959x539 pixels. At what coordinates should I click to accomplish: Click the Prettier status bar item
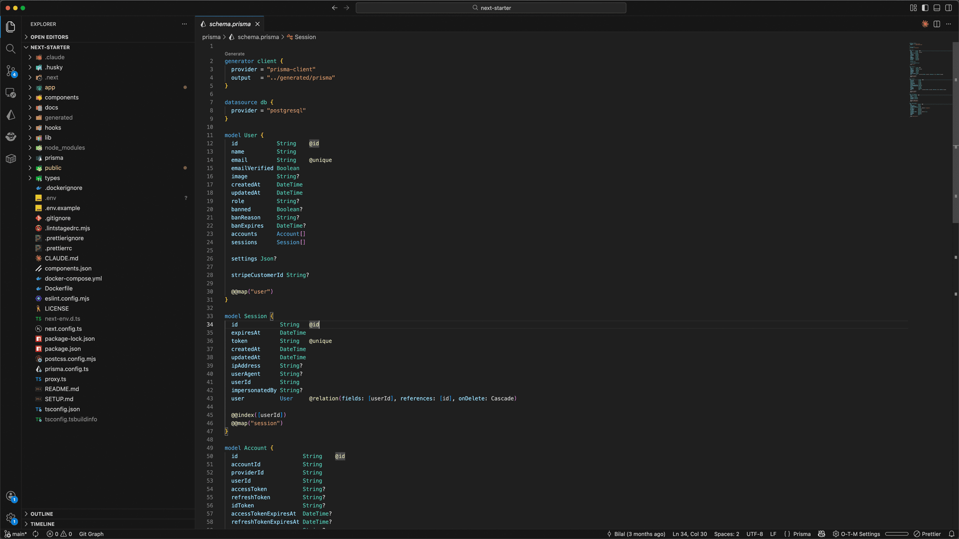coord(927,534)
